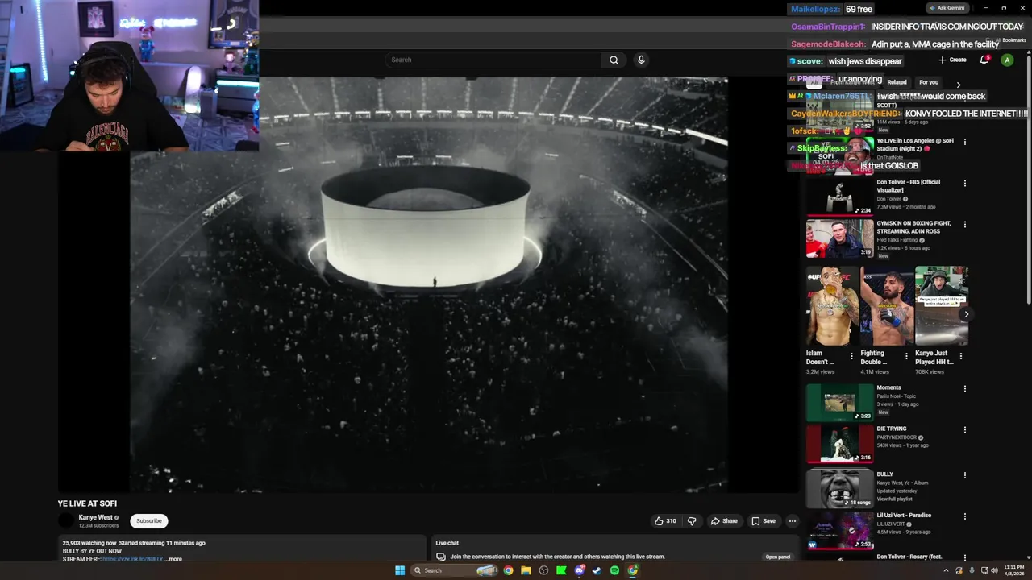Save the video to a playlist
Screen dimensions: 1032x580
(764, 521)
